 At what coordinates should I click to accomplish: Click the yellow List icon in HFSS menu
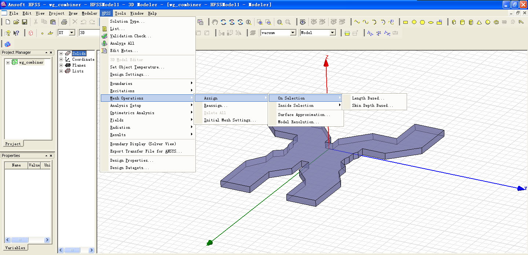point(104,29)
